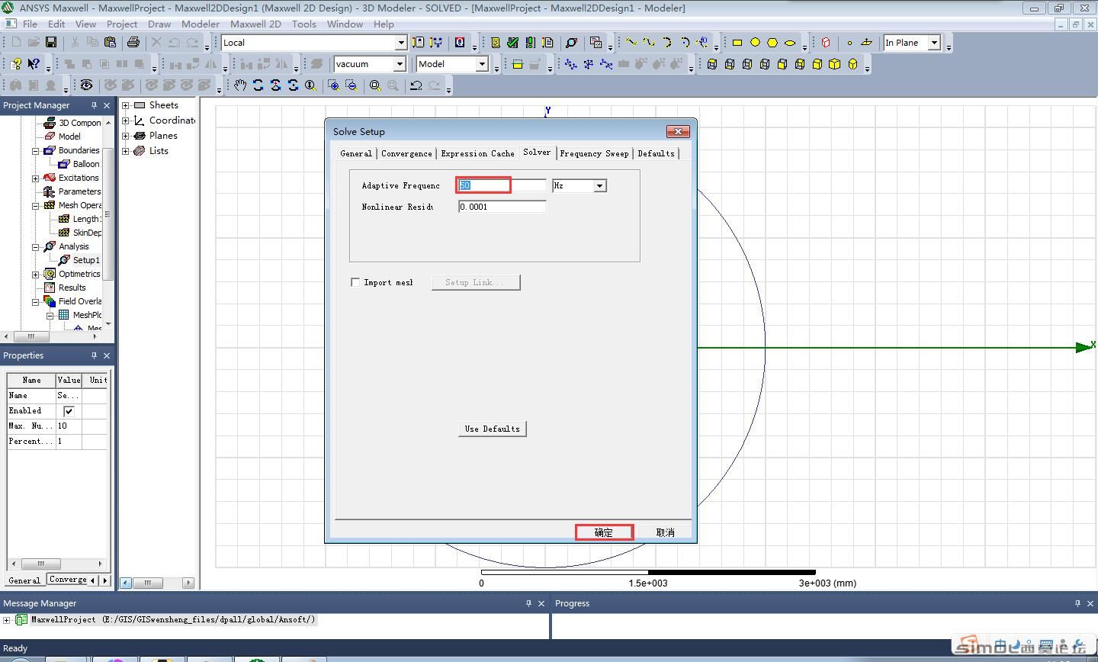Select the Draw Rectangle tool
This screenshot has width=1098, height=662.
(x=737, y=42)
